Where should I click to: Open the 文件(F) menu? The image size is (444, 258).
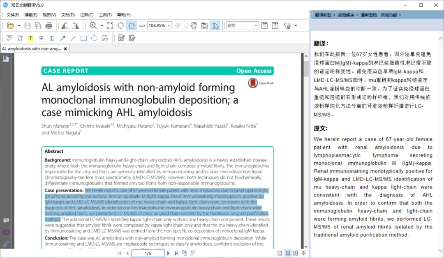[13, 15]
